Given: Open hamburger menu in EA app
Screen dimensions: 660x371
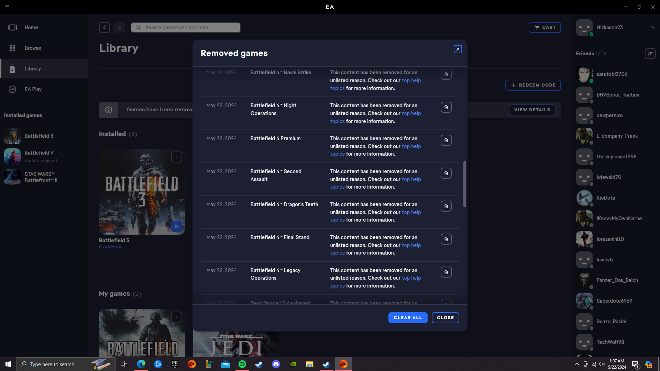Looking at the screenshot, I should coord(7,7).
